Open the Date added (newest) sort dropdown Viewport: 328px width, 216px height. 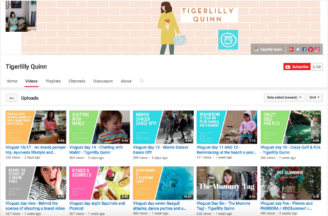pos(284,98)
